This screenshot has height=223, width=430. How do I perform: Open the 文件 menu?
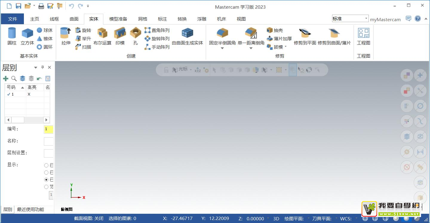(x=13, y=19)
